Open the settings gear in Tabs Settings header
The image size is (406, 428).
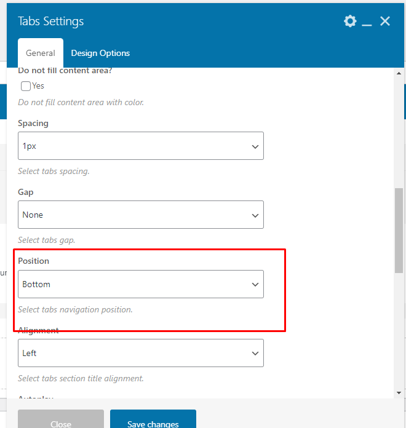[350, 21]
